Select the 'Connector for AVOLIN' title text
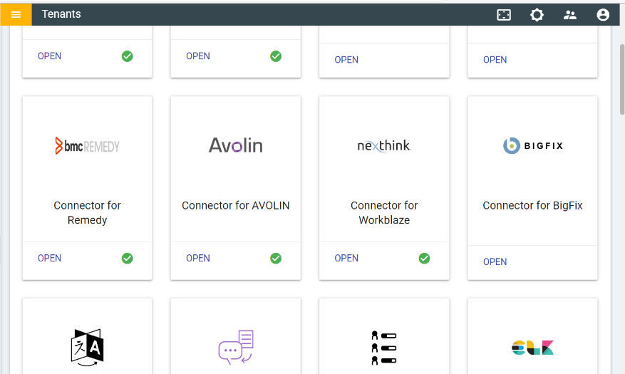Image resolution: width=625 pixels, height=374 pixels. [236, 205]
